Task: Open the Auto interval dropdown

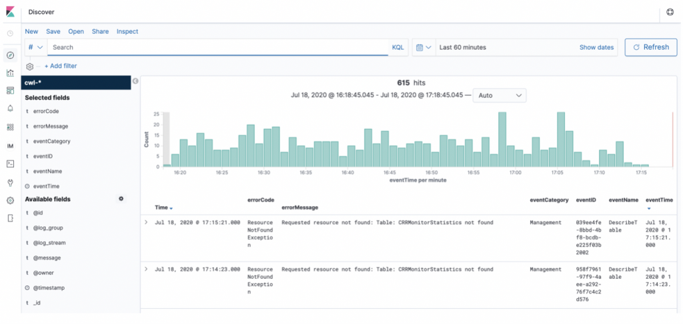Action: pos(499,96)
